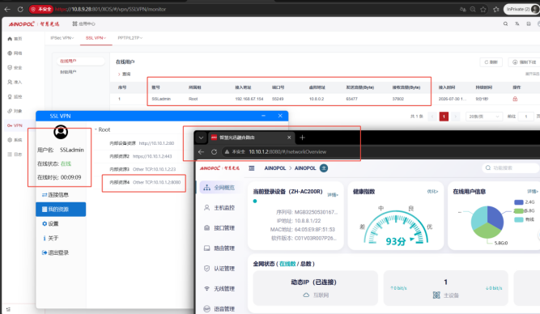Click the 功能搜索 search field

[x=510, y=168]
